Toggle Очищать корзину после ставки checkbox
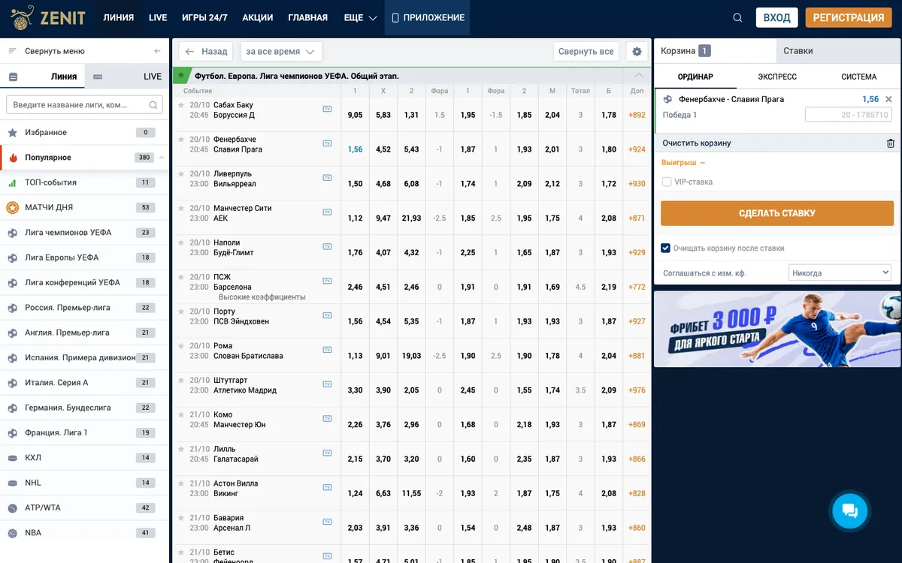Viewport: 902px width, 563px height. pyautogui.click(x=666, y=248)
